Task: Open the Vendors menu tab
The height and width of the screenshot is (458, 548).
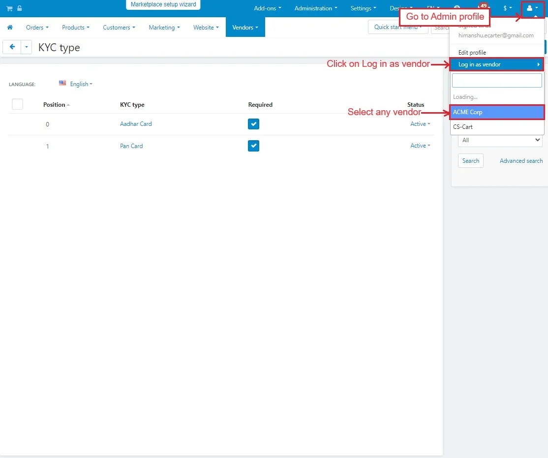Action: click(245, 28)
